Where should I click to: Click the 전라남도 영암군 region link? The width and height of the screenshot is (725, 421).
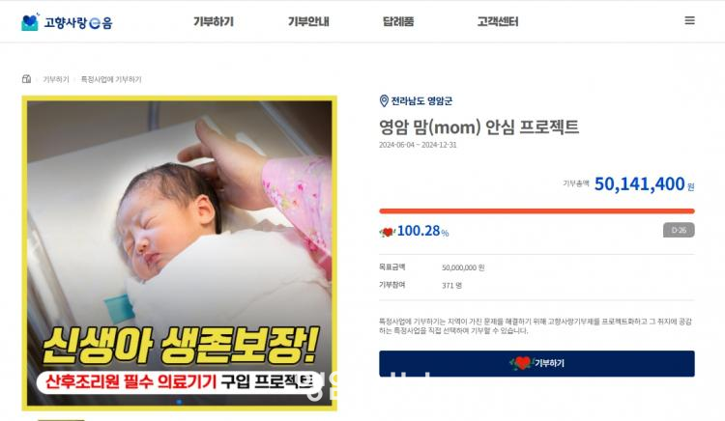coord(421,101)
